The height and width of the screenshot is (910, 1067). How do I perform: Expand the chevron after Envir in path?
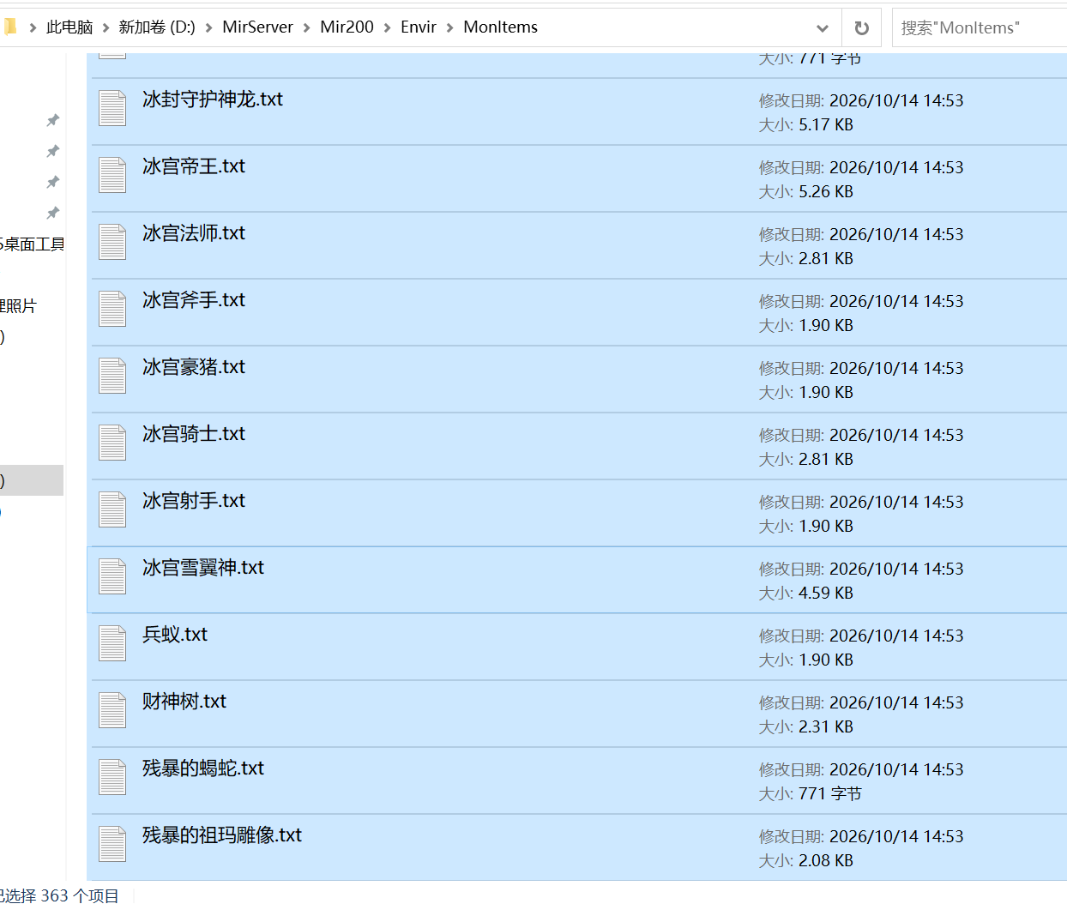point(449,27)
